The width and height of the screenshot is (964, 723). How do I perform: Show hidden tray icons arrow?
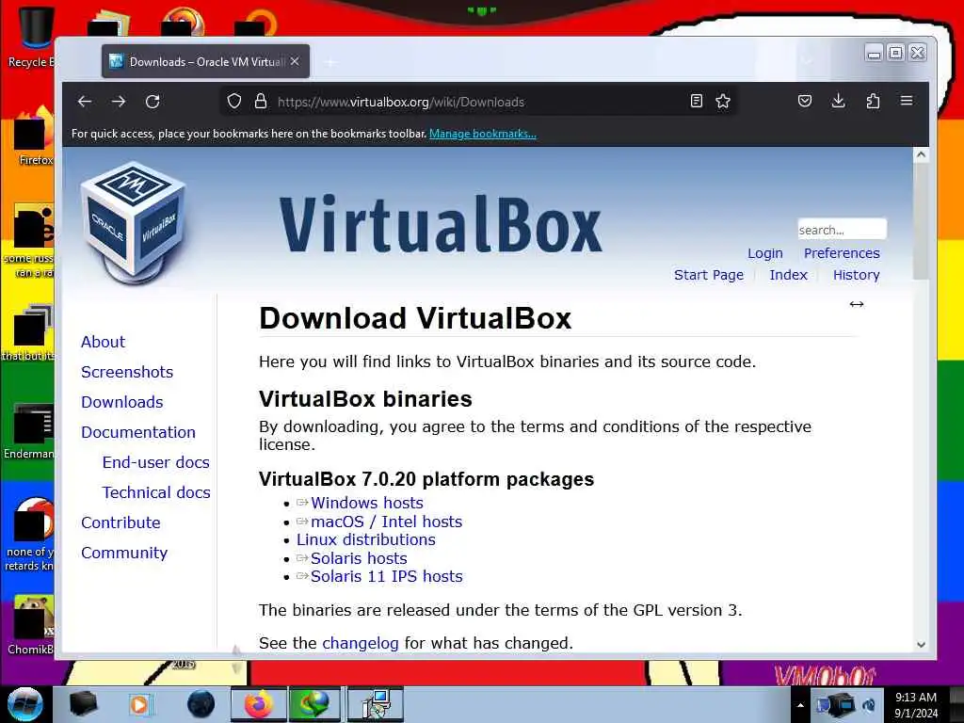point(800,705)
